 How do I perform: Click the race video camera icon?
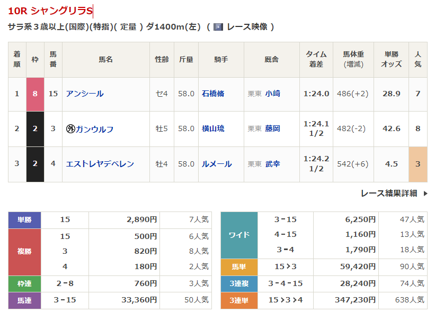218,27
